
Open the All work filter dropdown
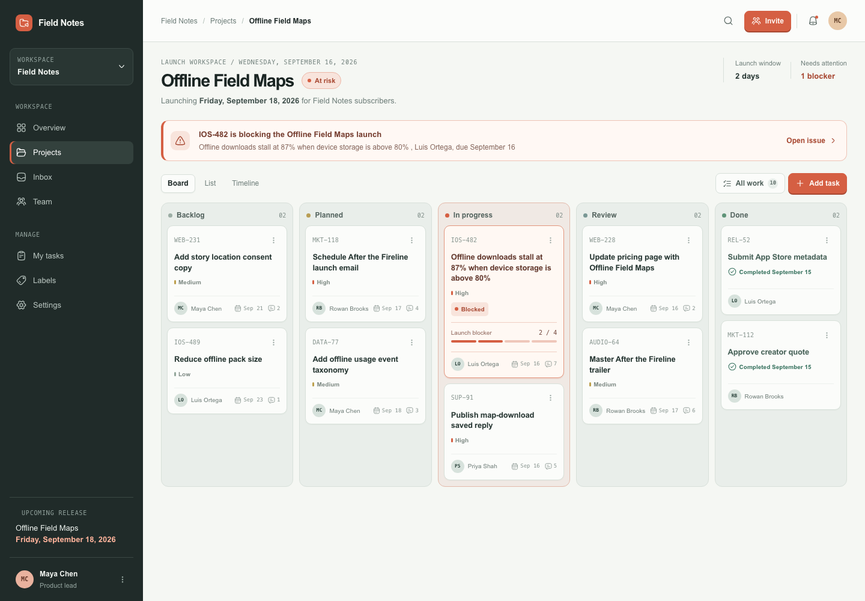pyautogui.click(x=750, y=183)
